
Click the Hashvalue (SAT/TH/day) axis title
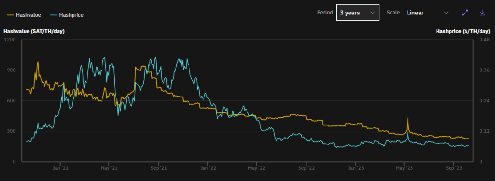point(34,31)
